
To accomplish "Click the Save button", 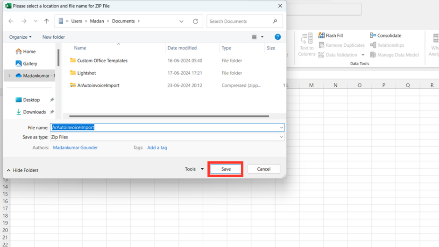I will point(226,169).
